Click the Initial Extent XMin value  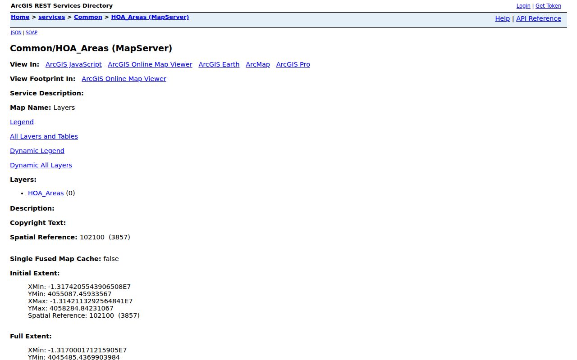pos(89,287)
